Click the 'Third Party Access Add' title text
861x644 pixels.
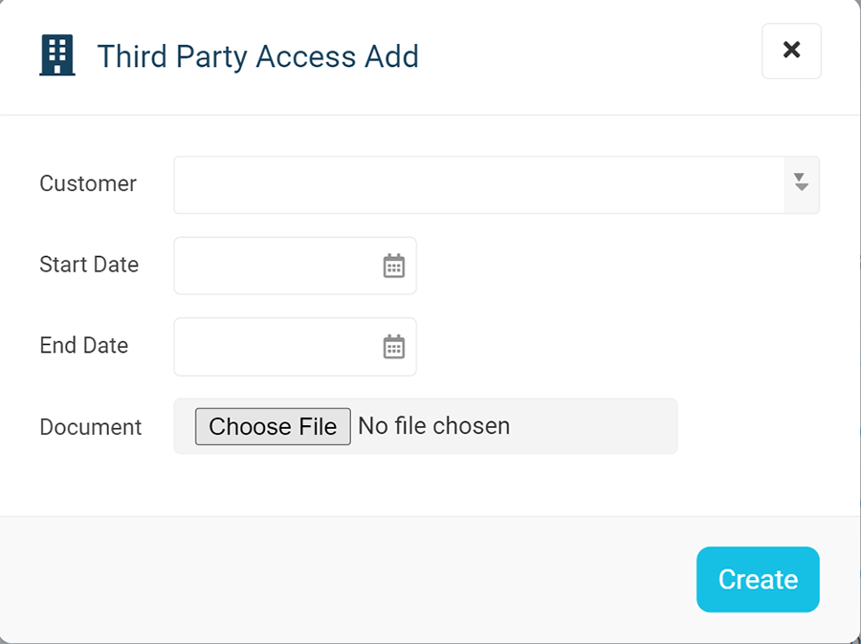(257, 56)
